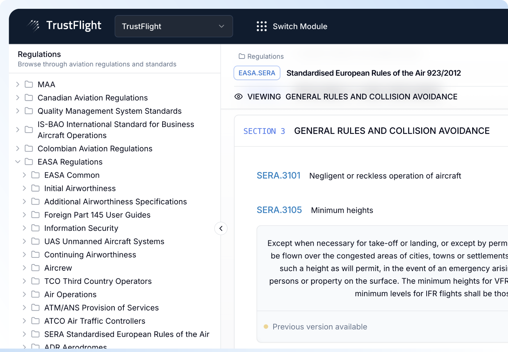Select UAS Unmanned Aircraft Systems item
The height and width of the screenshot is (352, 508).
click(104, 242)
